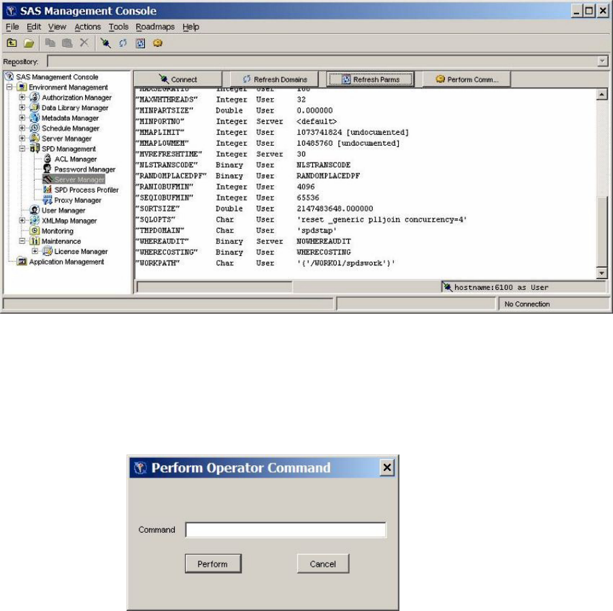613x611 pixels.
Task: Select "WORKPATH" parameter row
Action: click(265, 263)
